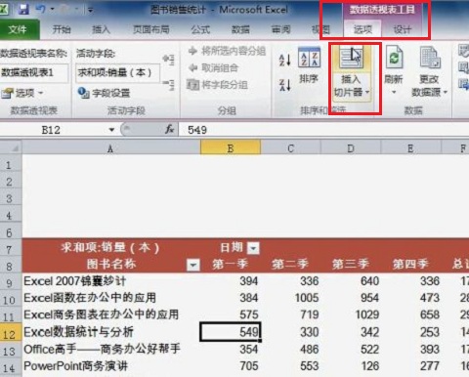The image size is (469, 377).
Task: Click the fx insert function icon
Action: coord(169,130)
